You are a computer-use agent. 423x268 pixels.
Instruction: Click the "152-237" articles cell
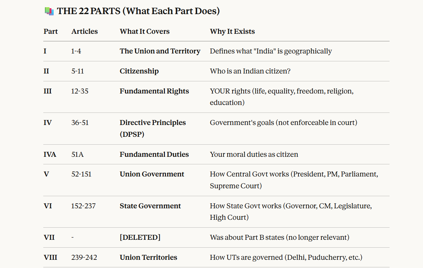(x=83, y=206)
